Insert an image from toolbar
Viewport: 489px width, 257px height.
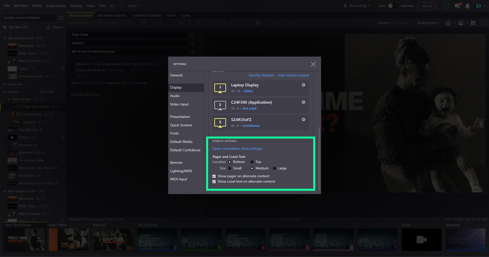click(x=461, y=23)
